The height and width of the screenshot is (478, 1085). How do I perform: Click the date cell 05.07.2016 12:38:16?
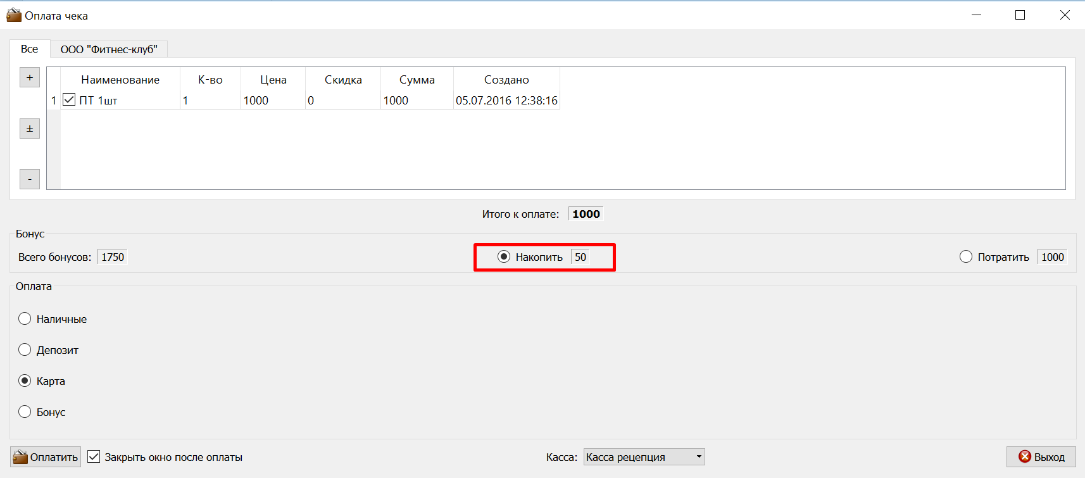(506, 100)
